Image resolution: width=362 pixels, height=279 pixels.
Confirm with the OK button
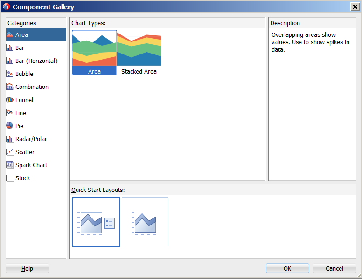287,268
